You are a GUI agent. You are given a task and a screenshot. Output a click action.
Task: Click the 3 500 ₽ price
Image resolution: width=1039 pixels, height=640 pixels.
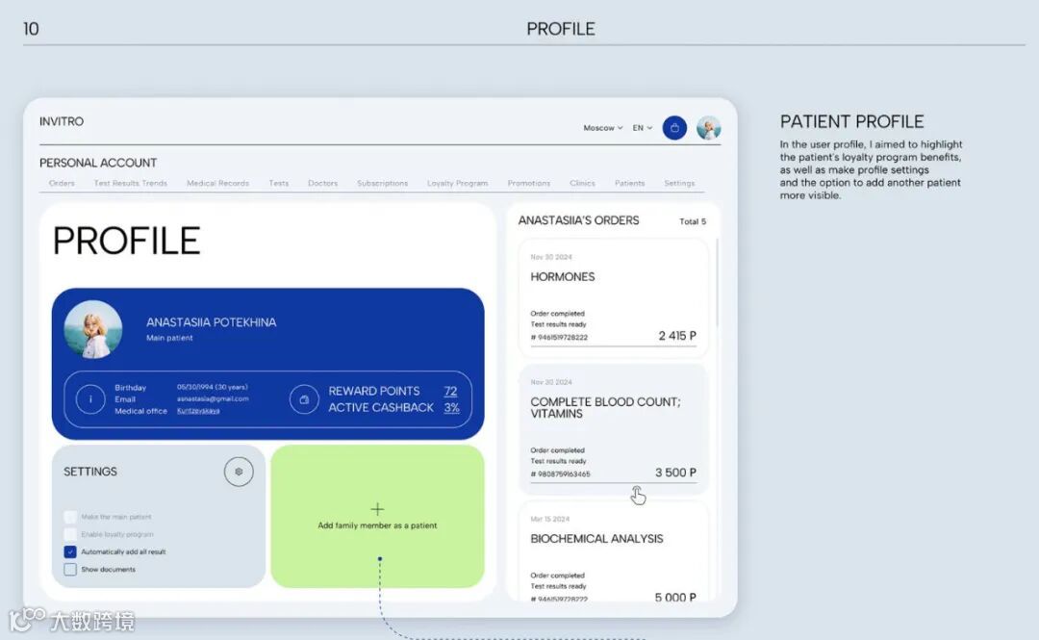point(675,473)
